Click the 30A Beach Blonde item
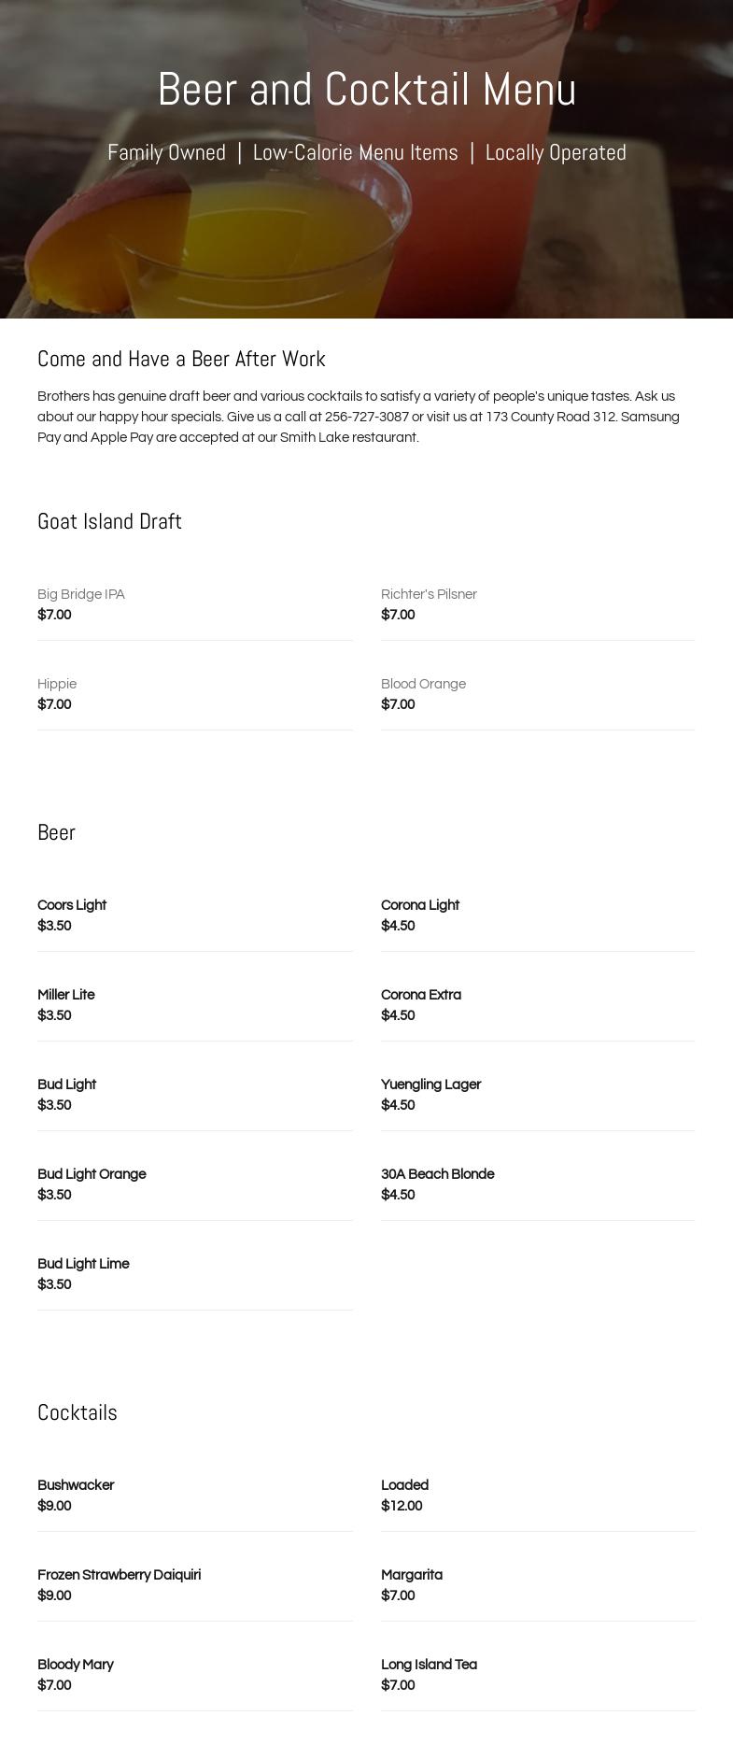The height and width of the screenshot is (1744, 733). 437,1174
